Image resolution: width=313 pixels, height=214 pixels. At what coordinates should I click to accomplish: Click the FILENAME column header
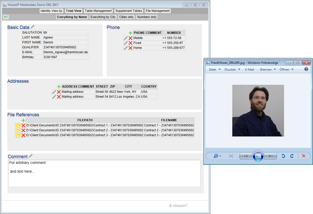169,120
